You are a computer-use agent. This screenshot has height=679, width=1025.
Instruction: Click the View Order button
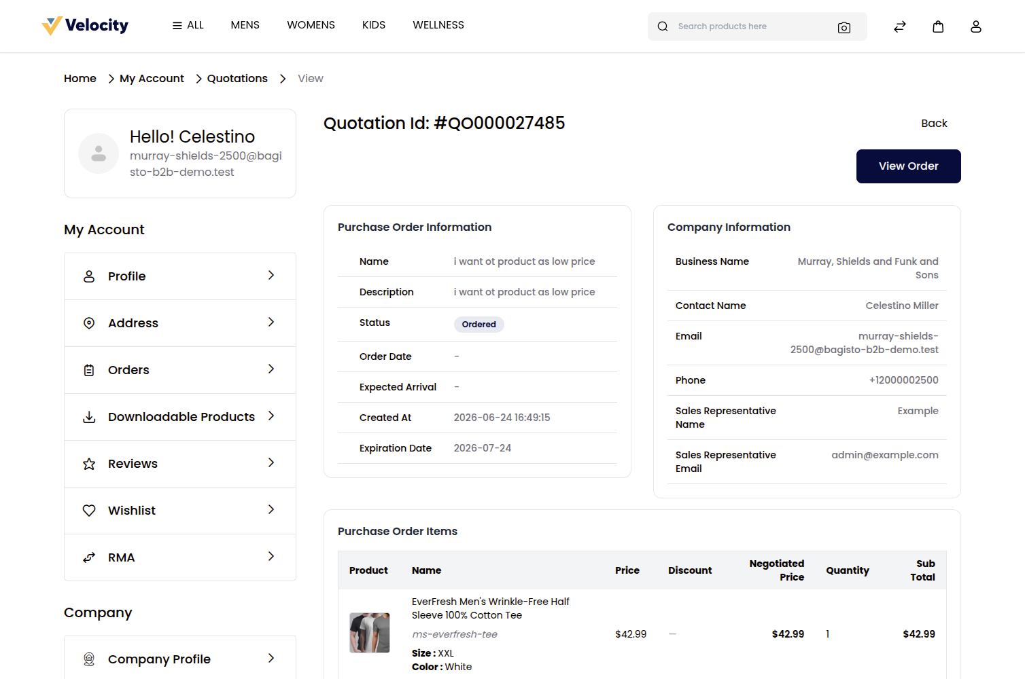[x=908, y=166]
